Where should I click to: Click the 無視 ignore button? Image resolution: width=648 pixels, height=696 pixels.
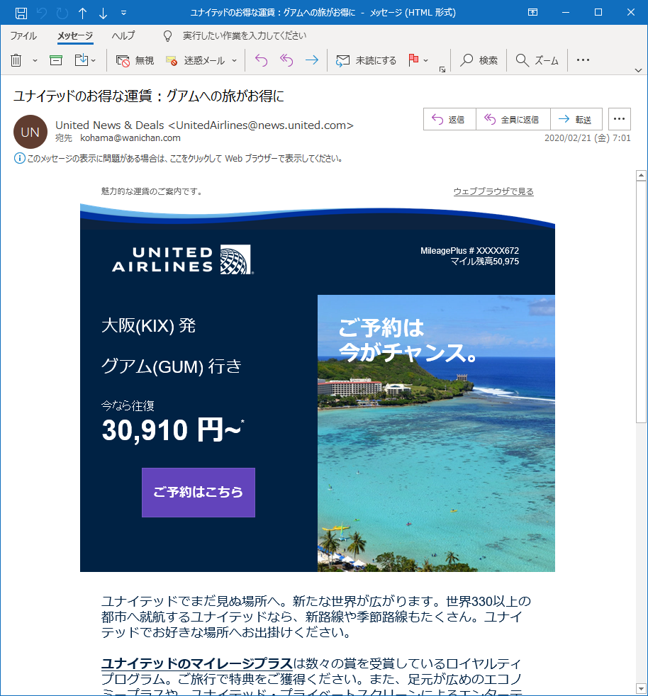point(135,60)
